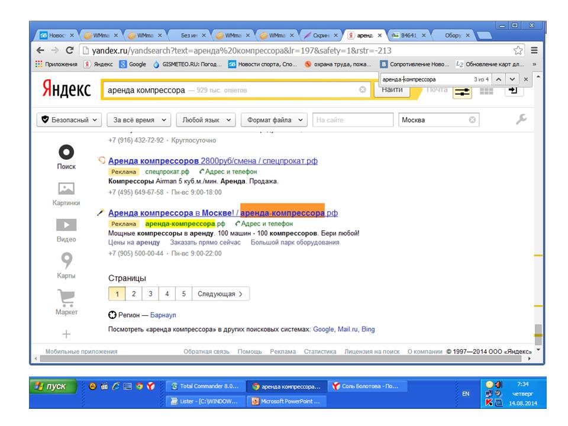Open GISMETEO.RU bookmark
The height and width of the screenshot is (426, 568).
point(188,64)
